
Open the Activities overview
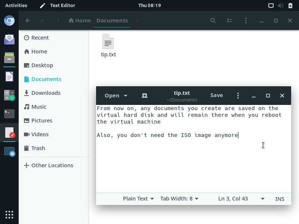coord(16,5)
